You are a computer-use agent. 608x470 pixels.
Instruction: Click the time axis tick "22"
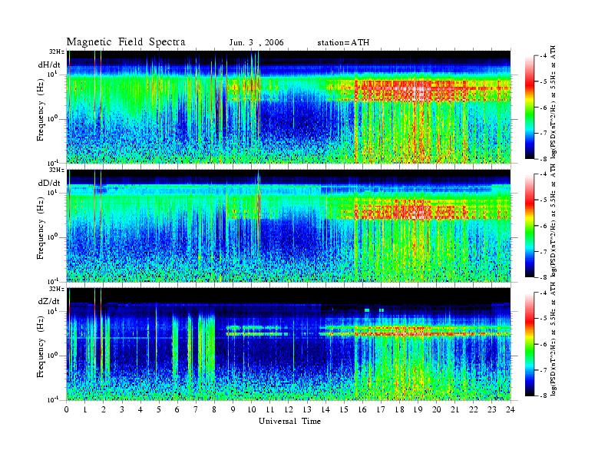pos(474,409)
